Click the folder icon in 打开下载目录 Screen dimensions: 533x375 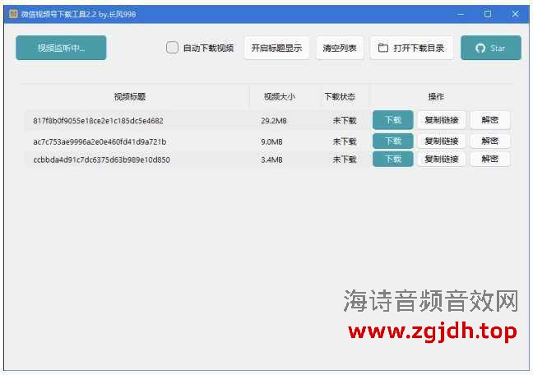tap(383, 48)
